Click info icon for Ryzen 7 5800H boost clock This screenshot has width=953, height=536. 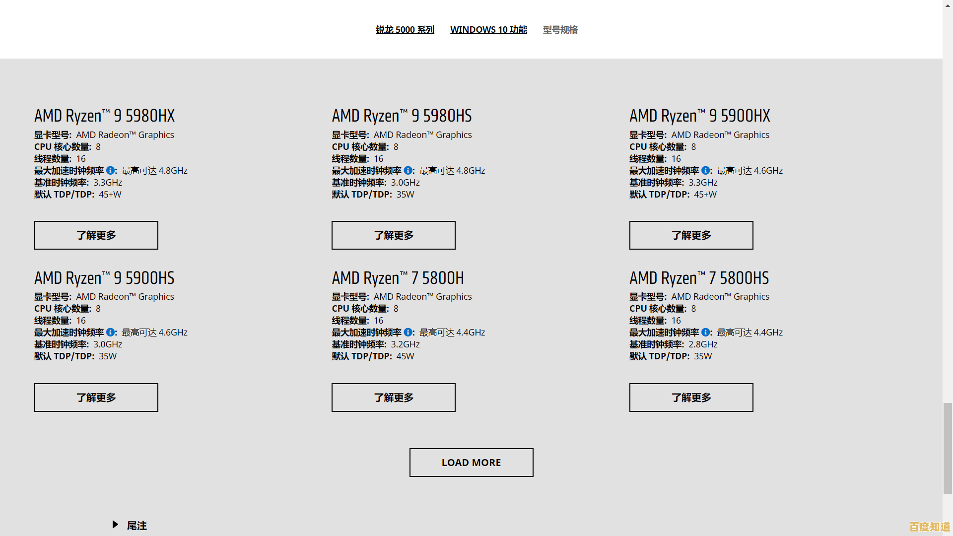point(408,332)
